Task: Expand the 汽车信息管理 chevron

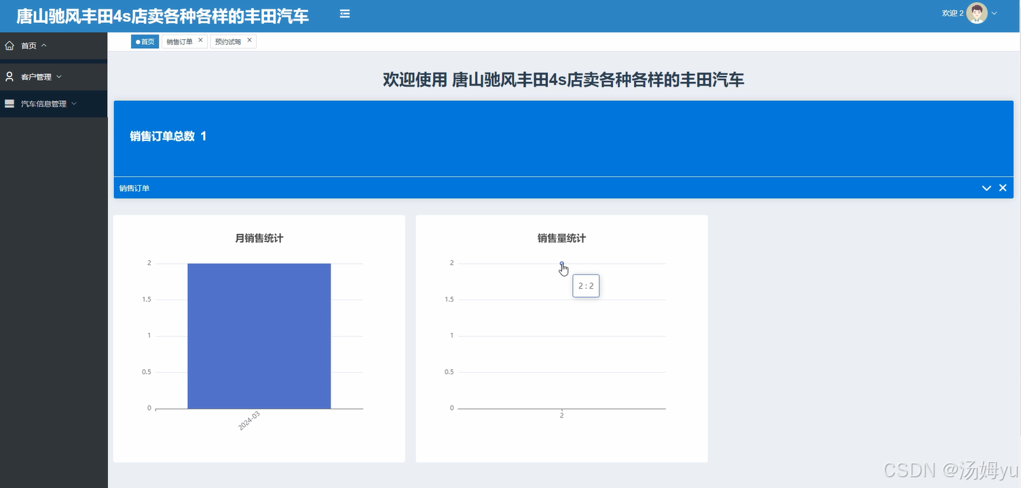Action: pyautogui.click(x=74, y=104)
